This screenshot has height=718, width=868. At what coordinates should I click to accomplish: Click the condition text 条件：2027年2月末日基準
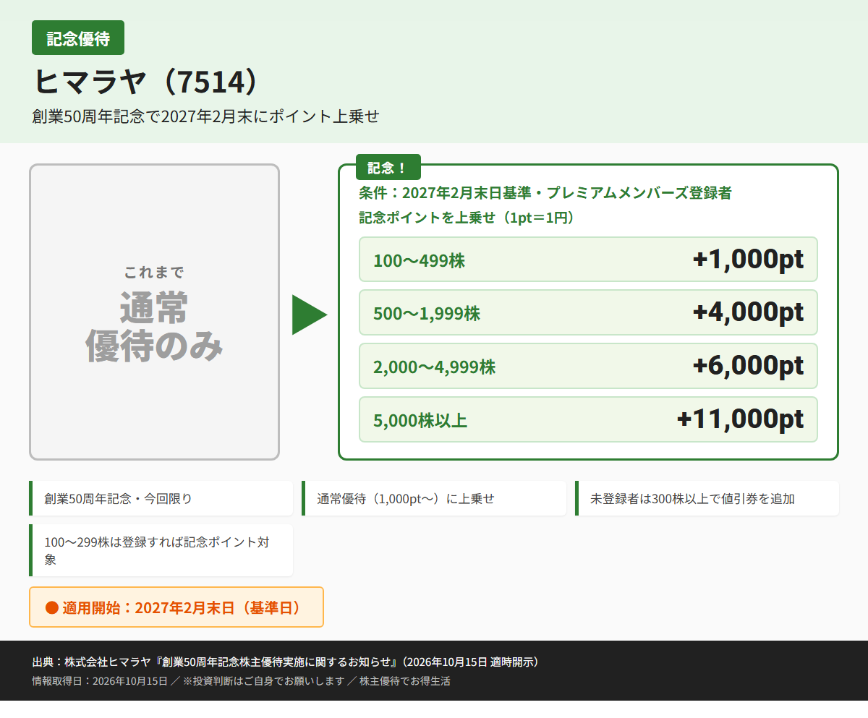545,193
